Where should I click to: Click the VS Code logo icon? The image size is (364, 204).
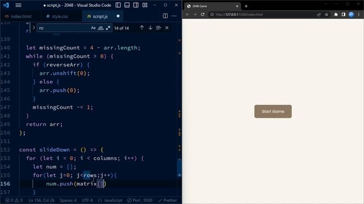6,5
